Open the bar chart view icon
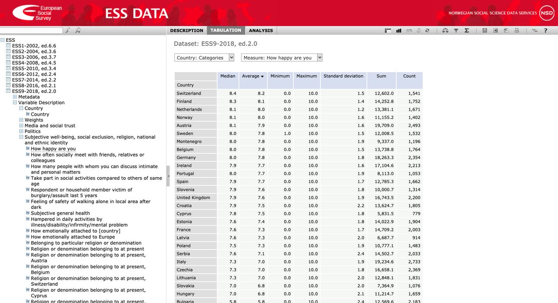Viewport: 558px width, 303px height. tap(399, 31)
